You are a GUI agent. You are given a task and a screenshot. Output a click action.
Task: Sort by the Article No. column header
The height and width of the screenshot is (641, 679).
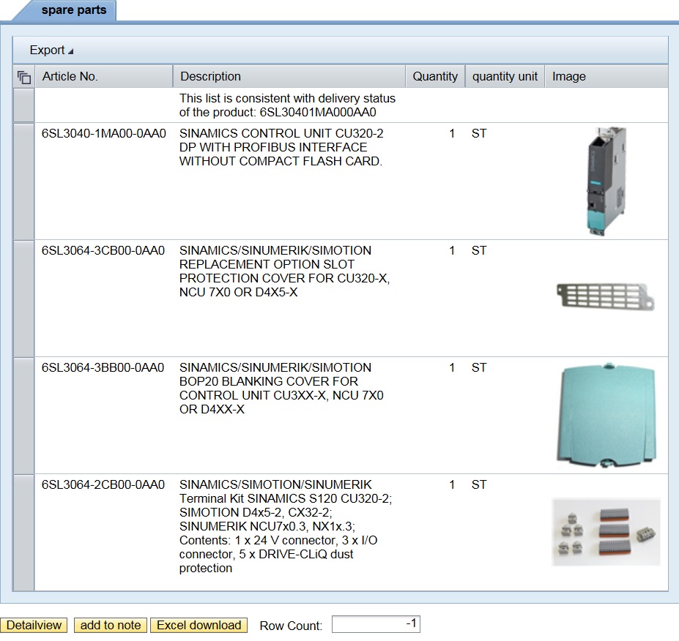click(104, 77)
